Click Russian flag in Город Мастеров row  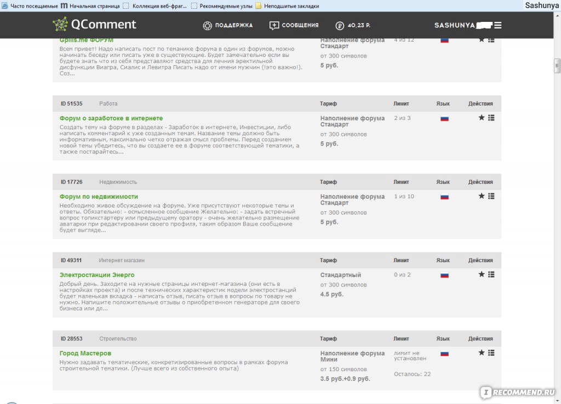(444, 353)
